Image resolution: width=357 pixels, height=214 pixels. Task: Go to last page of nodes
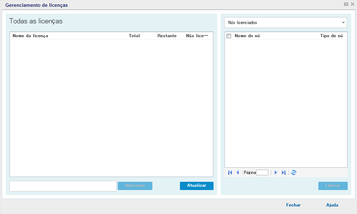(x=283, y=172)
